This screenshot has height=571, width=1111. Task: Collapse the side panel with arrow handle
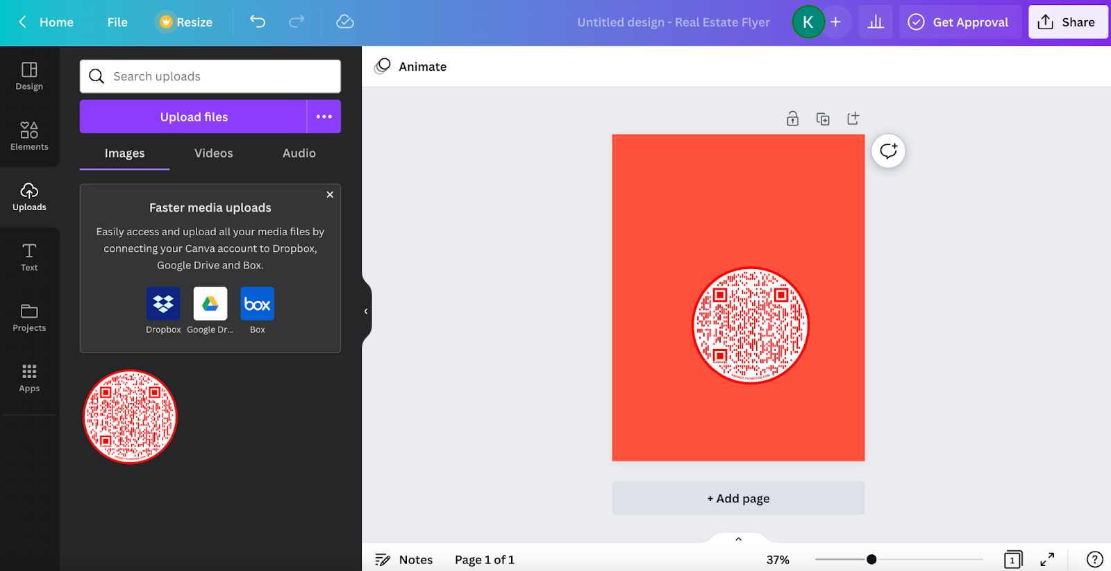tap(366, 312)
